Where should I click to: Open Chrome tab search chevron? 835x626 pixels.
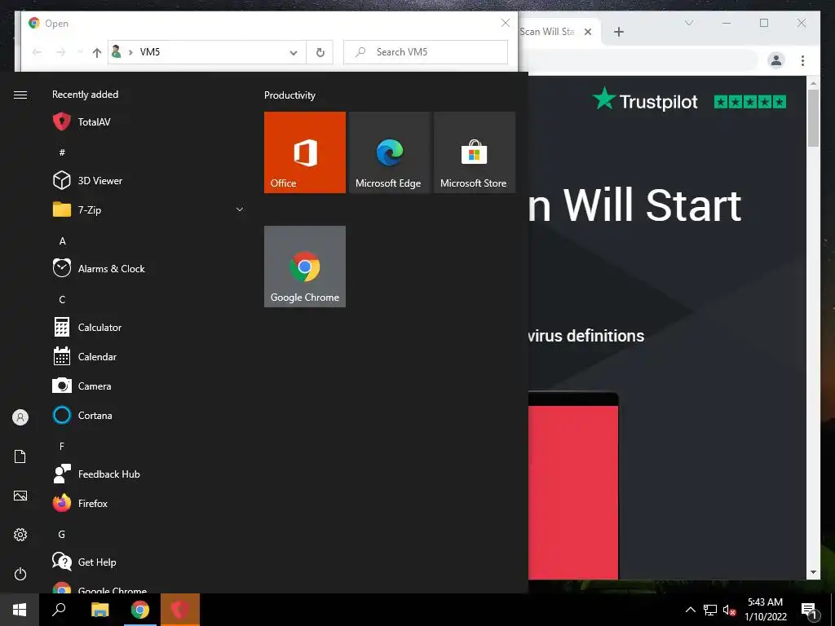point(689,23)
